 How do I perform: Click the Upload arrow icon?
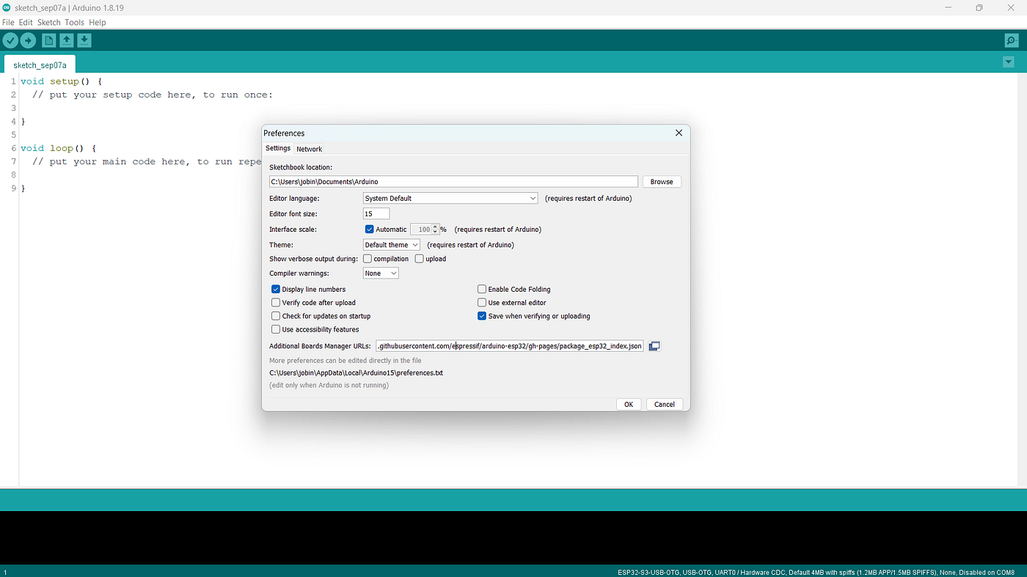point(28,40)
